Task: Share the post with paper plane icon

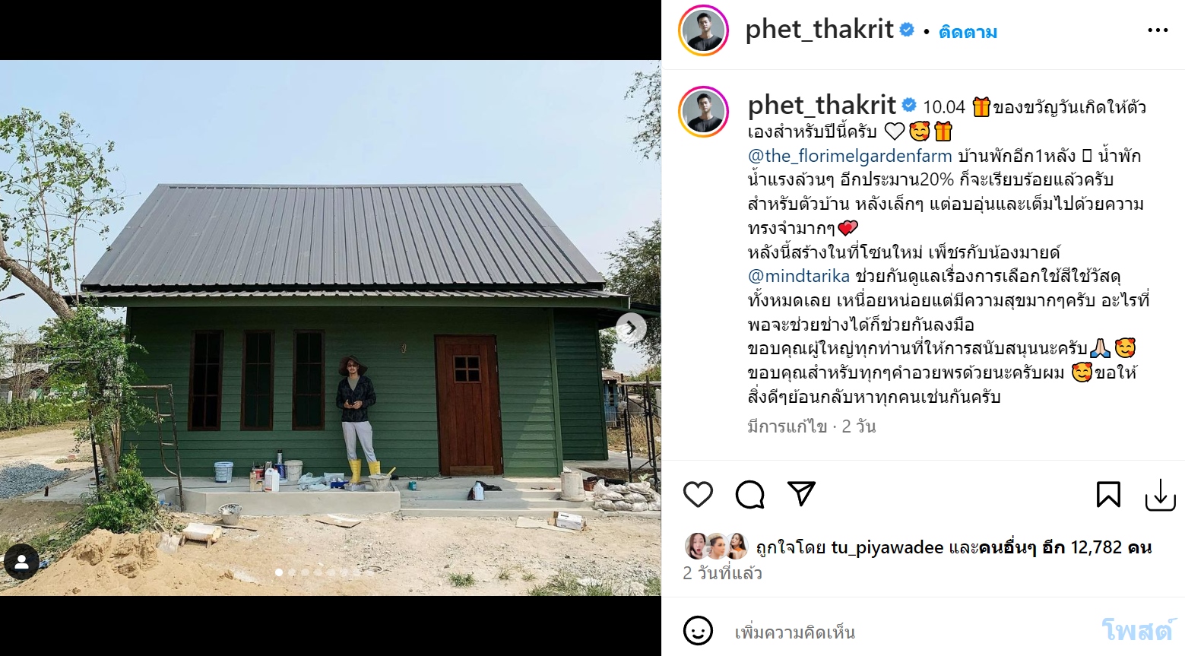Action: 801,494
